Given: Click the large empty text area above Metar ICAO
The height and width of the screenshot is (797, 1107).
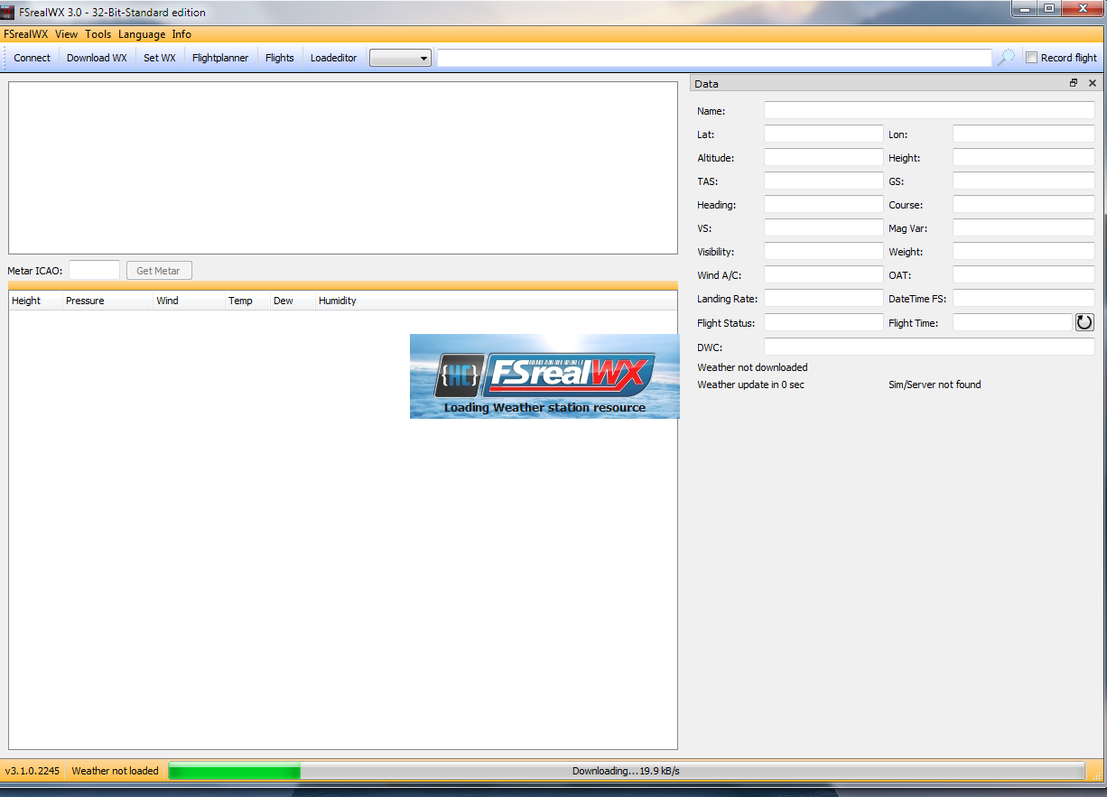Looking at the screenshot, I should (x=343, y=168).
